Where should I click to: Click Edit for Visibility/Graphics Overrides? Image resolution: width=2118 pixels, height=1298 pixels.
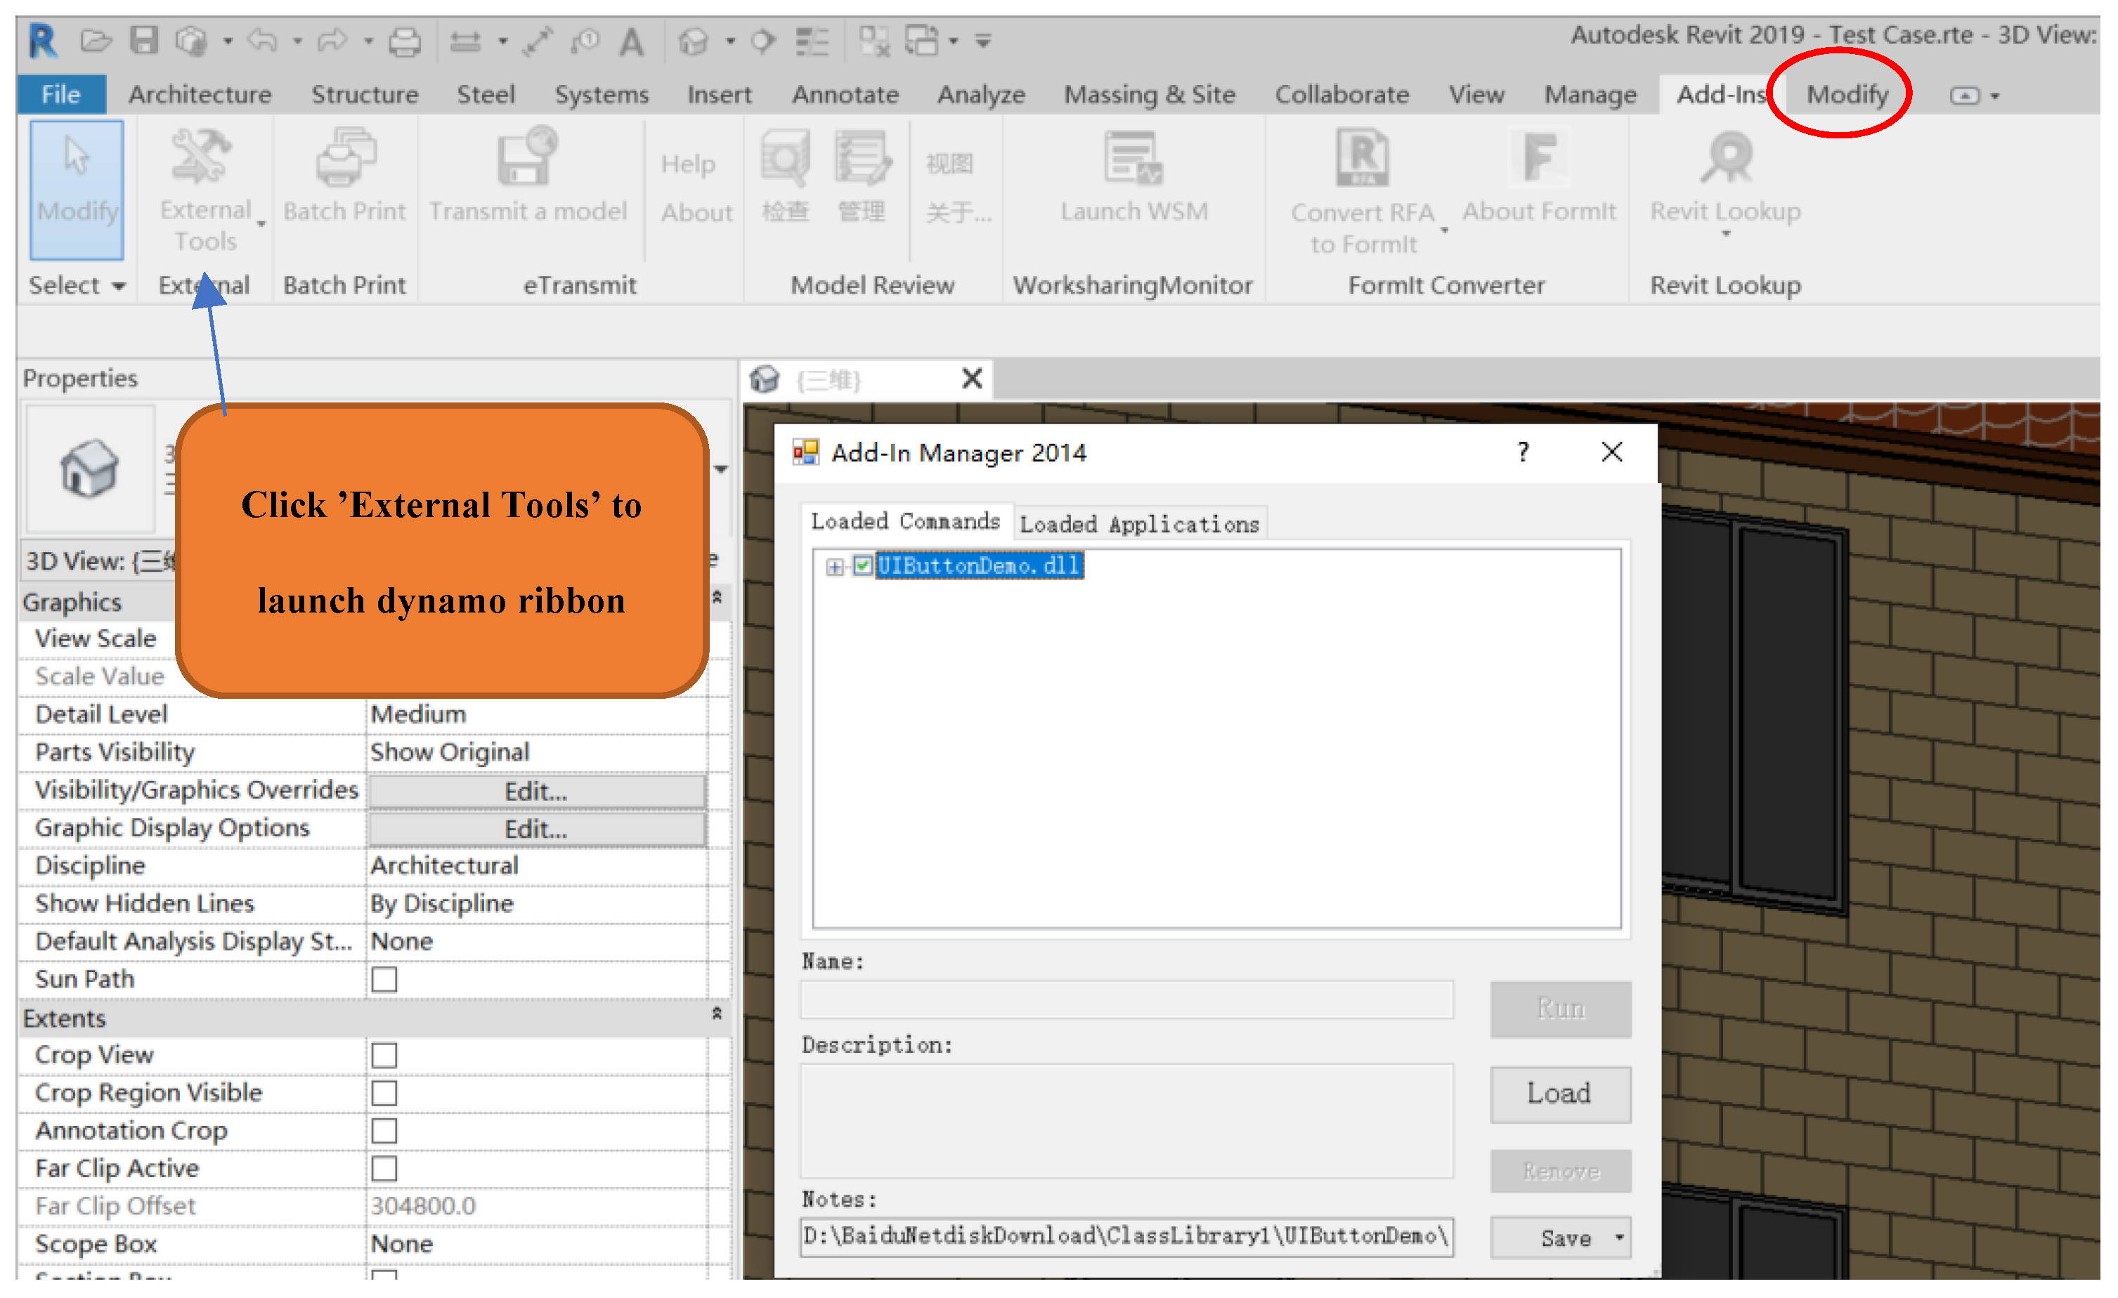(536, 791)
